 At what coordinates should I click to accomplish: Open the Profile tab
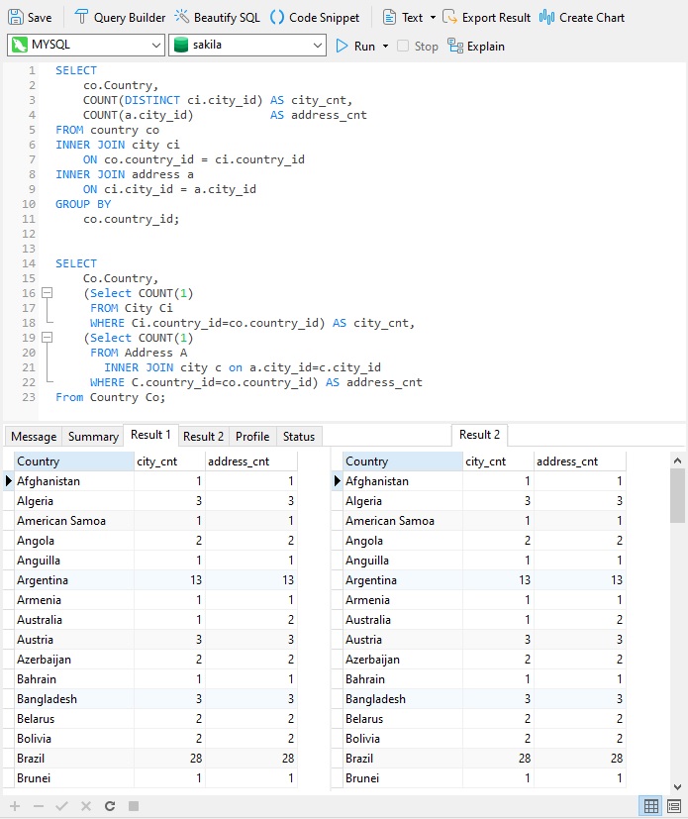[x=252, y=436]
